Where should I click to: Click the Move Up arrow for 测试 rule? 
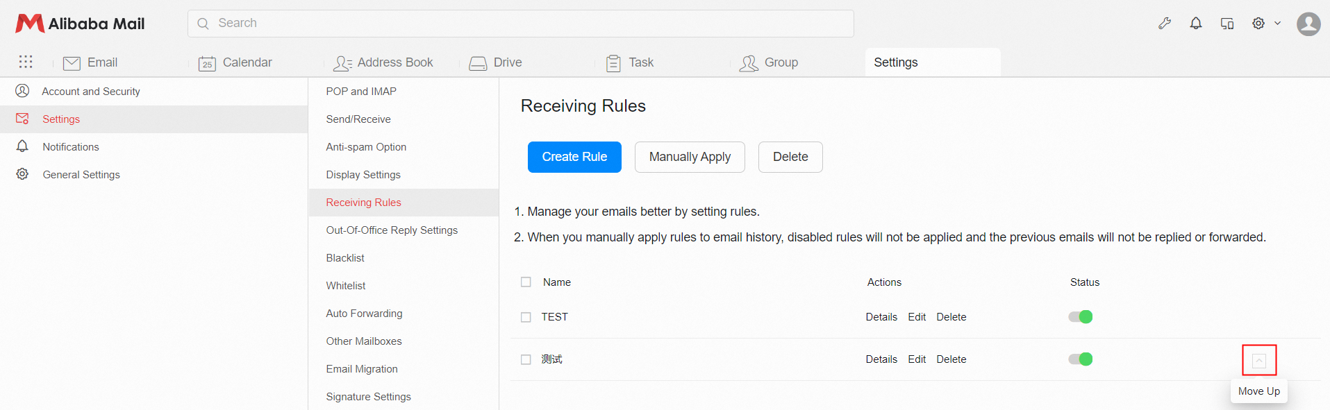(1259, 361)
